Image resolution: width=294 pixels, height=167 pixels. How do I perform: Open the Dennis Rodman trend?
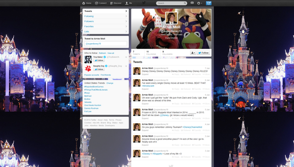91,109
